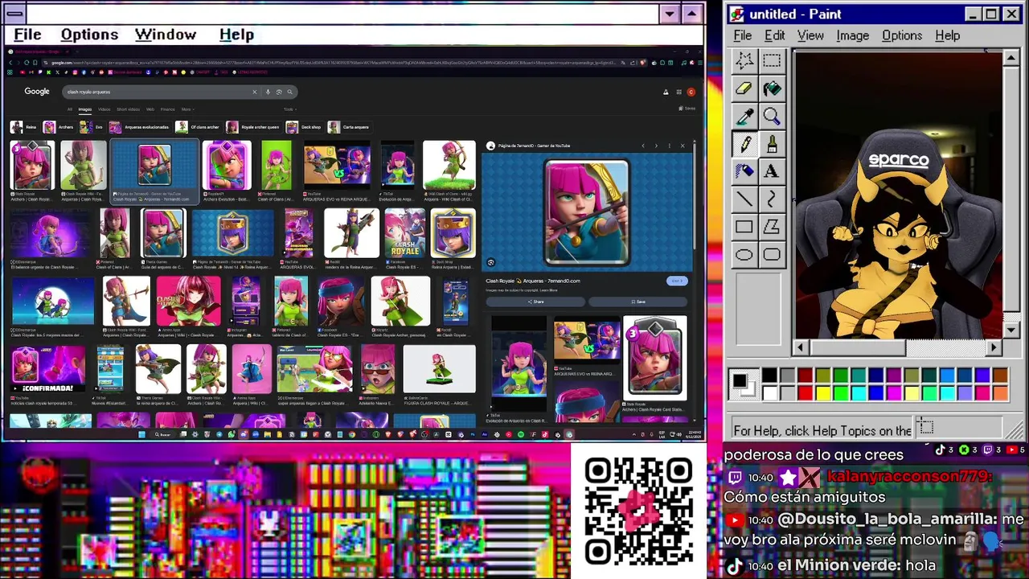
Task: Open the Options menu of the outer window
Action: (x=89, y=35)
